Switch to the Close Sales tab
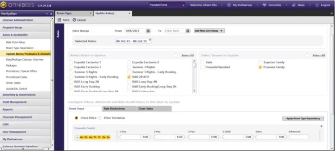 click(154, 109)
